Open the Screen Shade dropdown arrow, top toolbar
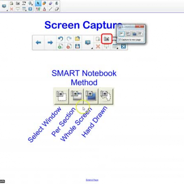The image size is (184, 184). pyautogui.click(x=7, y=11)
